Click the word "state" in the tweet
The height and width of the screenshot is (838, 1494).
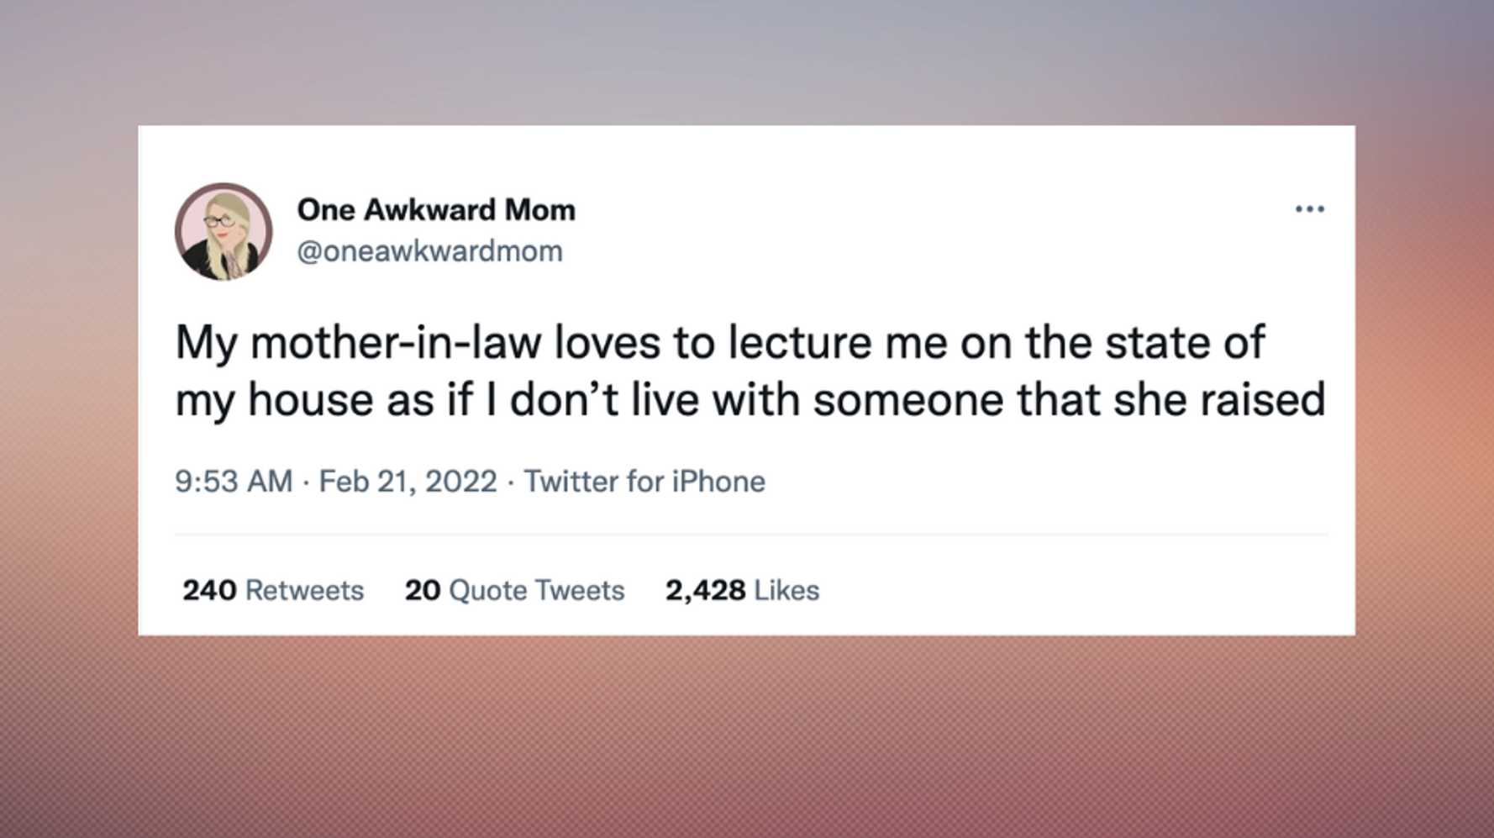tap(1154, 343)
